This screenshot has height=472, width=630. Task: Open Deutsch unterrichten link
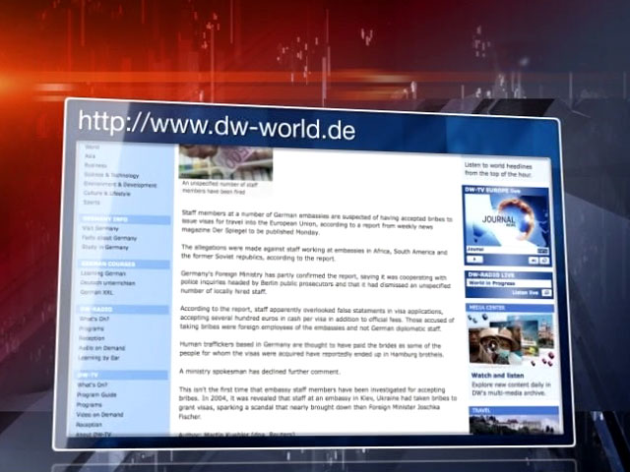pos(107,283)
